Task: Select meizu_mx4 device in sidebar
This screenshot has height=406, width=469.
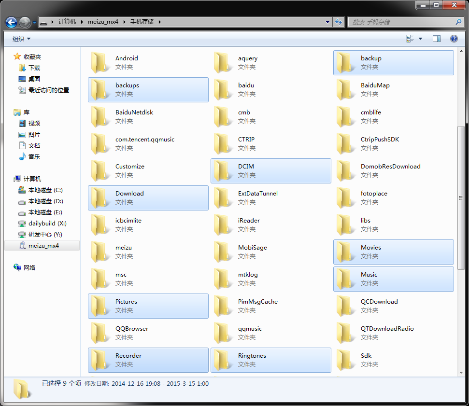Action: (42, 245)
